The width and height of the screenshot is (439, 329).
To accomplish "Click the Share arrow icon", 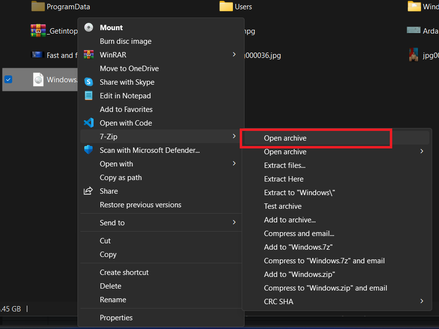I will point(88,191).
